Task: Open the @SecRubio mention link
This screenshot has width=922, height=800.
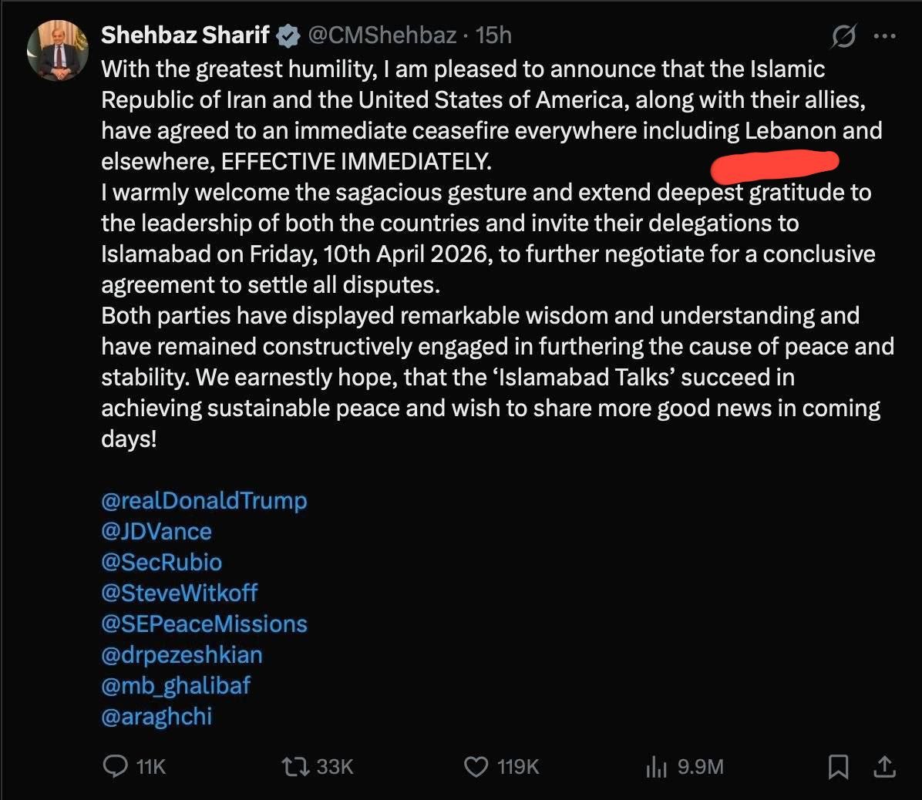Action: point(162,563)
